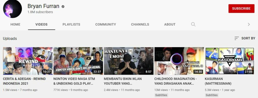Click the 22:37 duration badge

tap(98, 72)
